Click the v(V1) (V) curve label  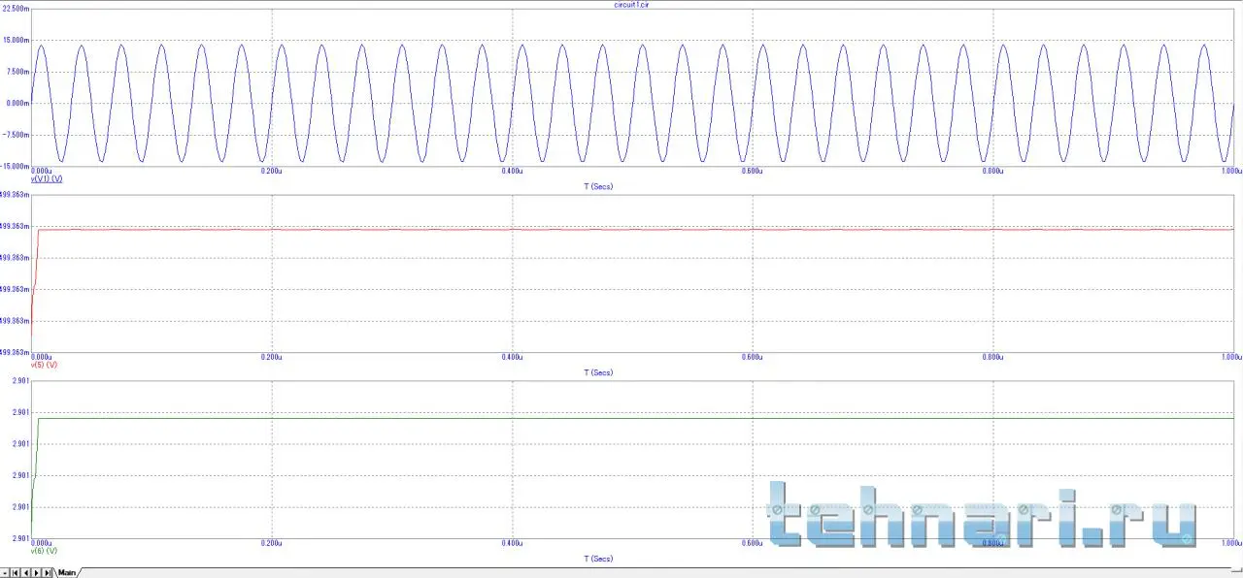pos(47,179)
